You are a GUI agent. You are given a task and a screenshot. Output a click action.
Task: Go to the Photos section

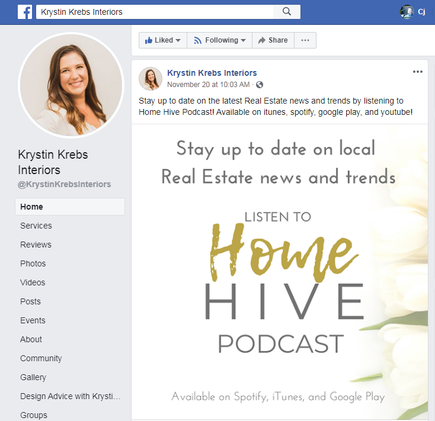(33, 263)
